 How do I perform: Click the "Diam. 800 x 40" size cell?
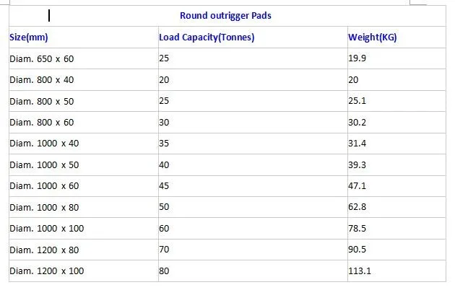41,80
